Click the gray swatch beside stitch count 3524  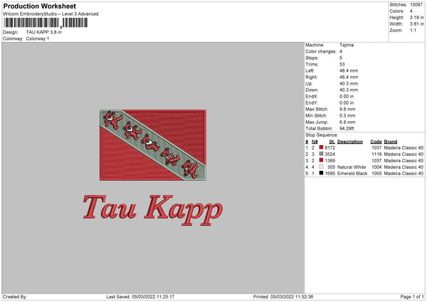[x=321, y=154]
